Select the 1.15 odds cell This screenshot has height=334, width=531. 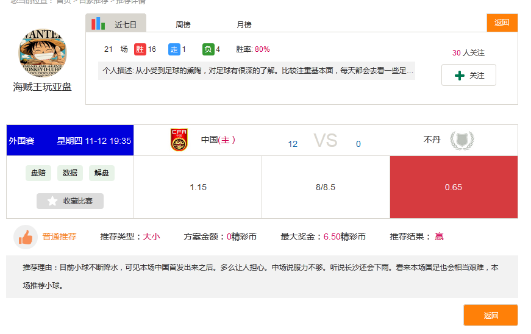pos(198,187)
